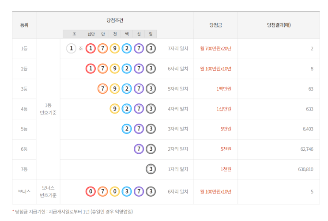Click the yellow 9 ball in 4등 row
Image resolution: width=328 pixels, height=221 pixels.
pyautogui.click(x=115, y=109)
